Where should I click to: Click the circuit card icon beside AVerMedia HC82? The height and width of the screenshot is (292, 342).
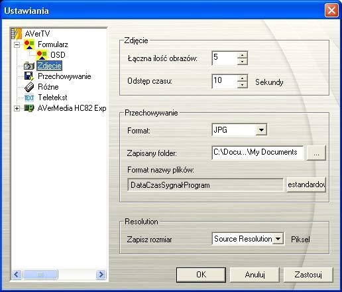point(29,108)
